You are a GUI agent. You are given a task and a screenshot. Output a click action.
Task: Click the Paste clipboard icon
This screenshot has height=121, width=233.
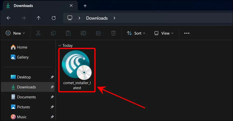point(68,33)
